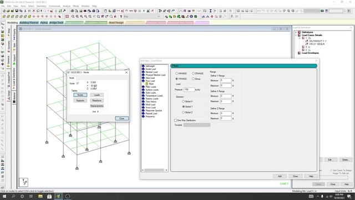Open File Explorer from the taskbar
Screen dimensions: 355x200
pos(40,196)
